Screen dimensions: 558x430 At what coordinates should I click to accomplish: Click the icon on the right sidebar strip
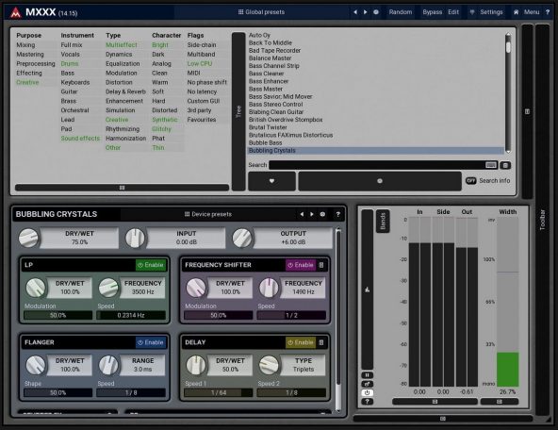(528, 111)
